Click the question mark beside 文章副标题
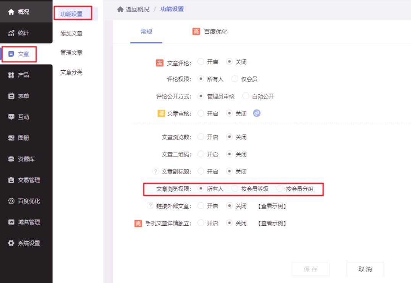 pyautogui.click(x=155, y=171)
